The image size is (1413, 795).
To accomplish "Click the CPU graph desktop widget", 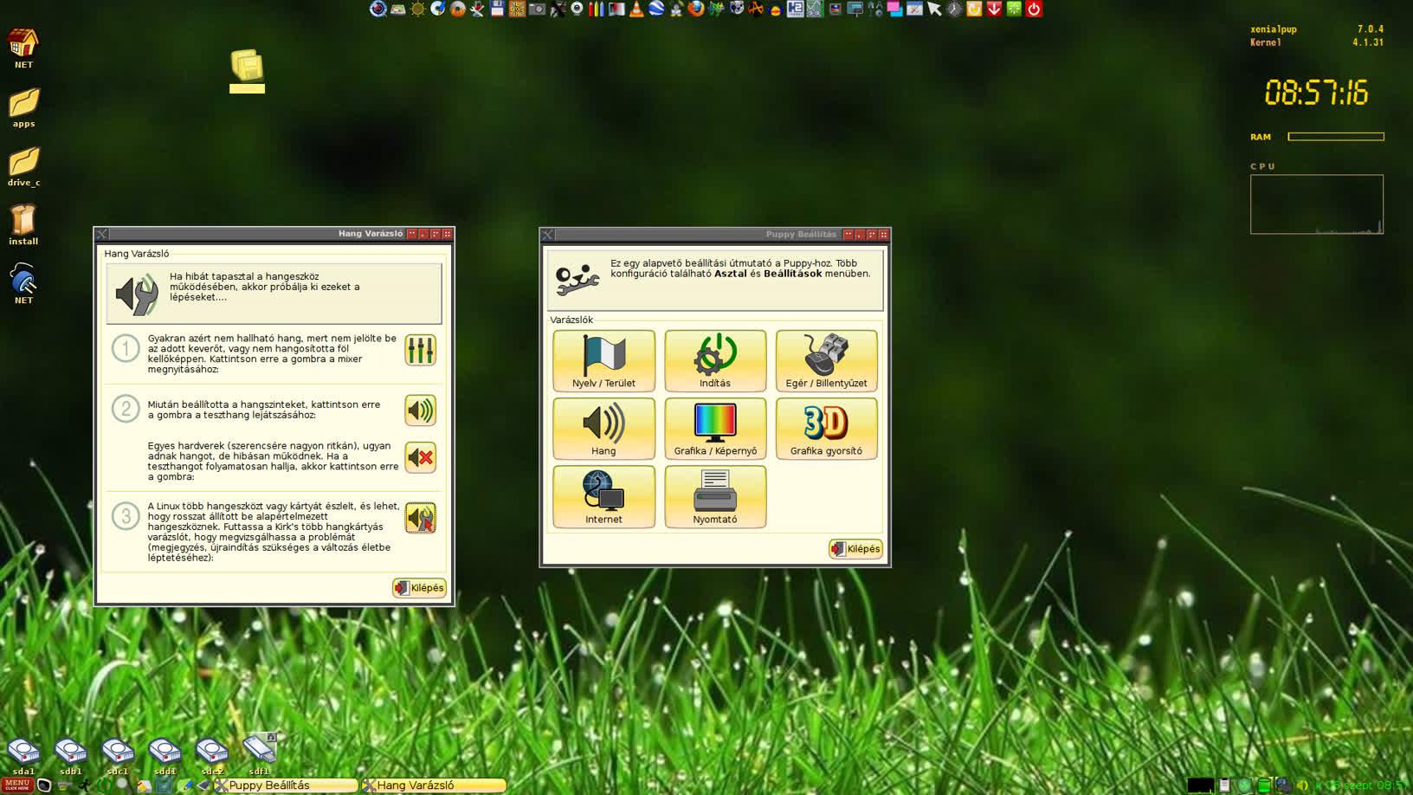I will 1316,204.
